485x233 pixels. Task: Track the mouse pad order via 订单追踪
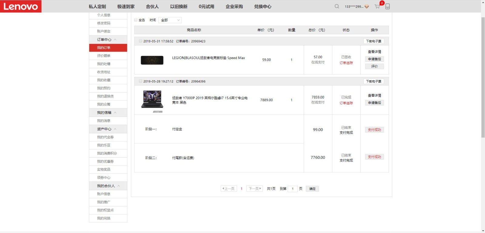(x=346, y=63)
